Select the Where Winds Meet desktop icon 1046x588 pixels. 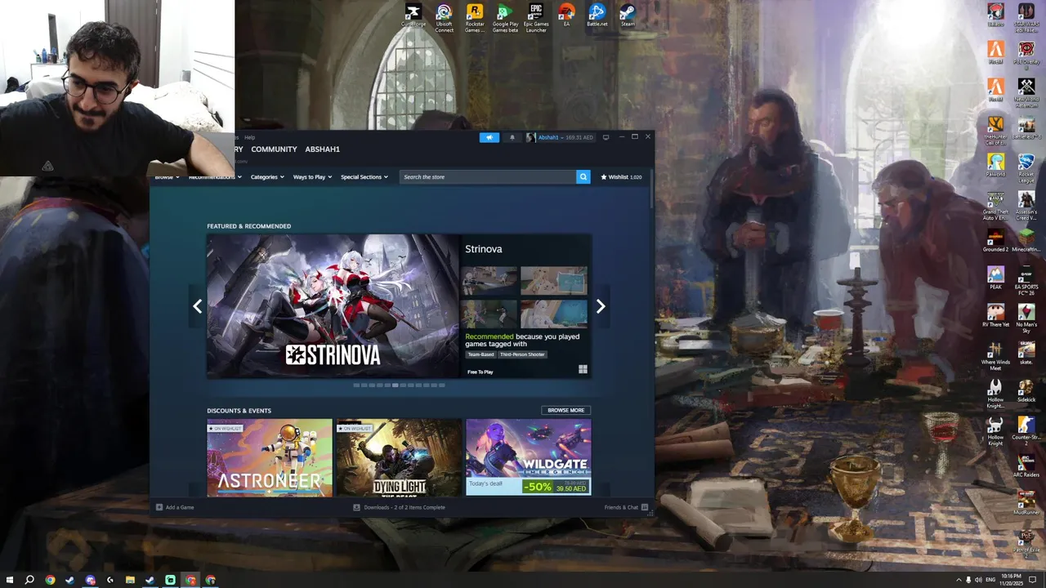click(x=995, y=355)
